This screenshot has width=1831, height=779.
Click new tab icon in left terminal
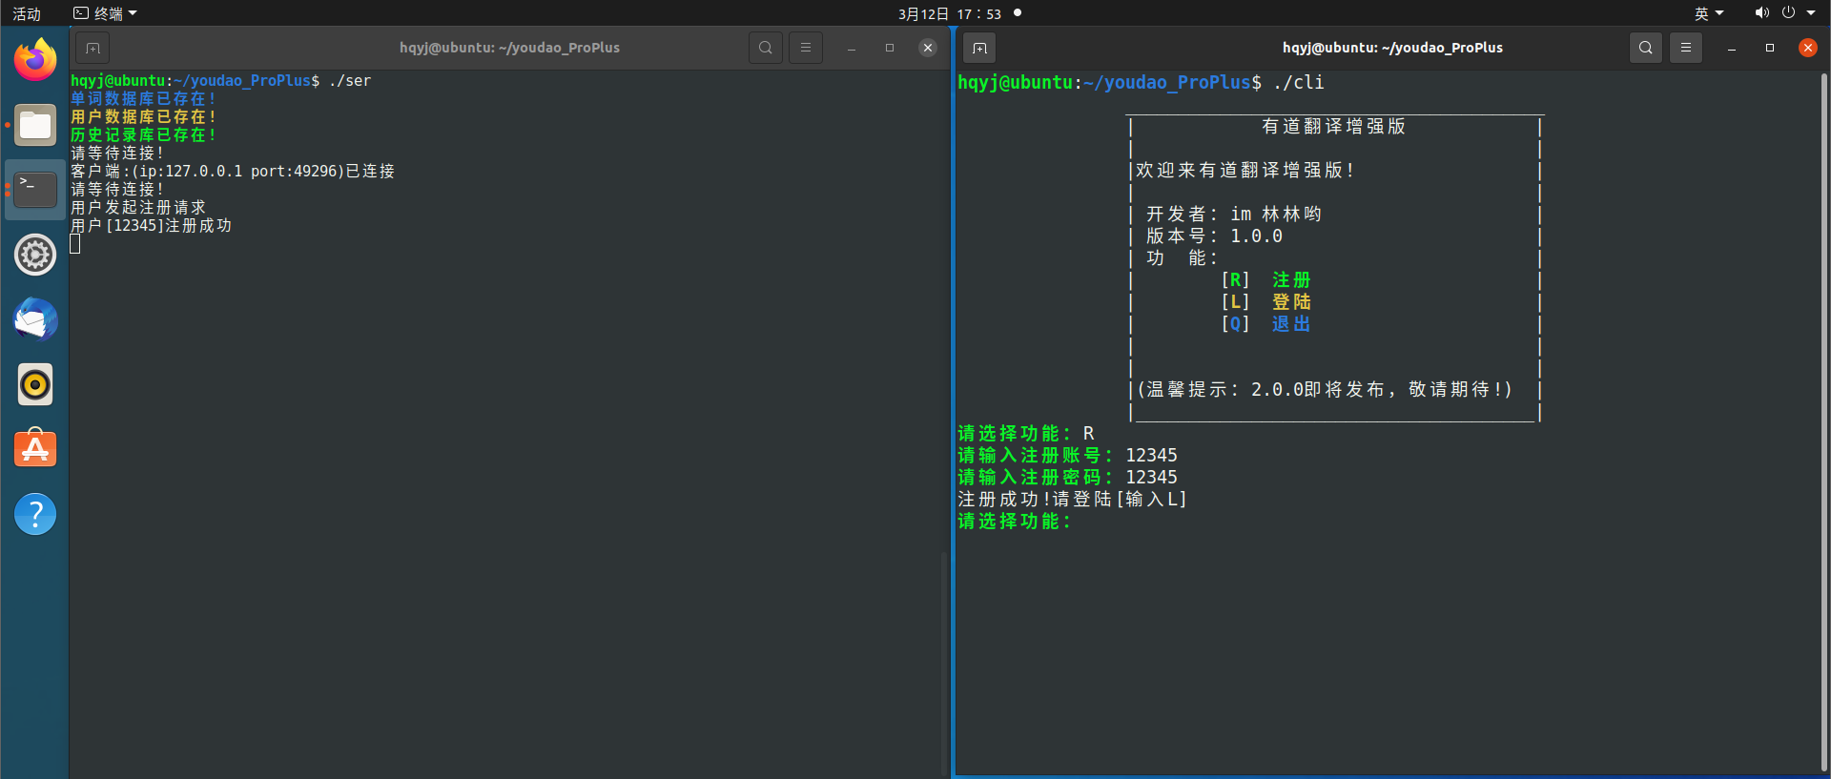pos(93,48)
